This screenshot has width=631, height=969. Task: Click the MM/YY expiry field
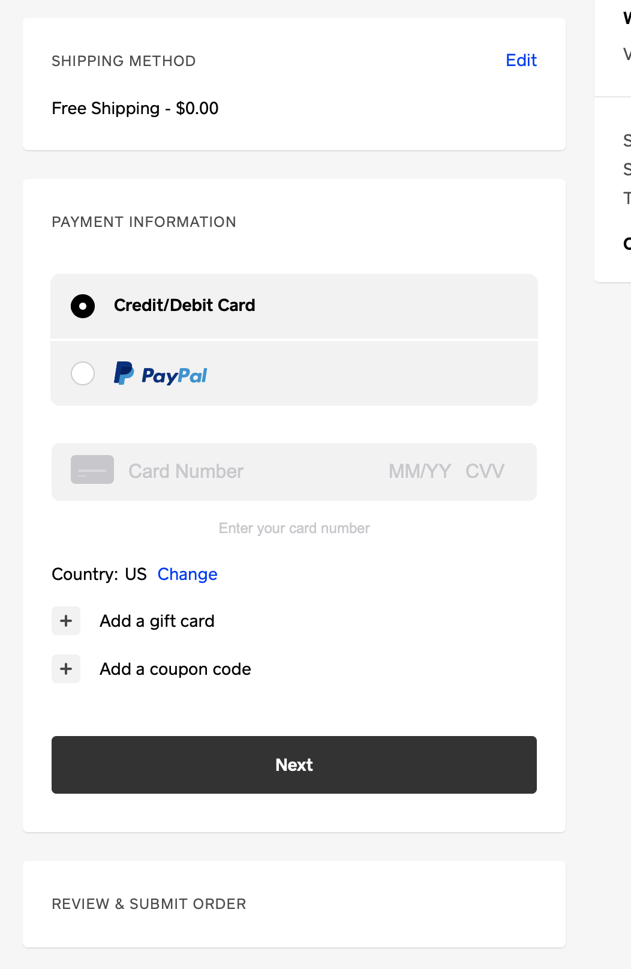pos(419,471)
